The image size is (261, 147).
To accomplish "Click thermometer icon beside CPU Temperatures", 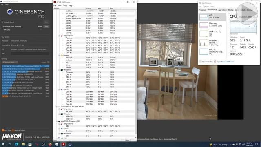I will click(62, 36).
